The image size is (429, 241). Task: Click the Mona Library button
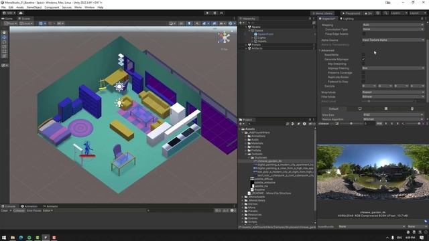pyautogui.click(x=322, y=13)
